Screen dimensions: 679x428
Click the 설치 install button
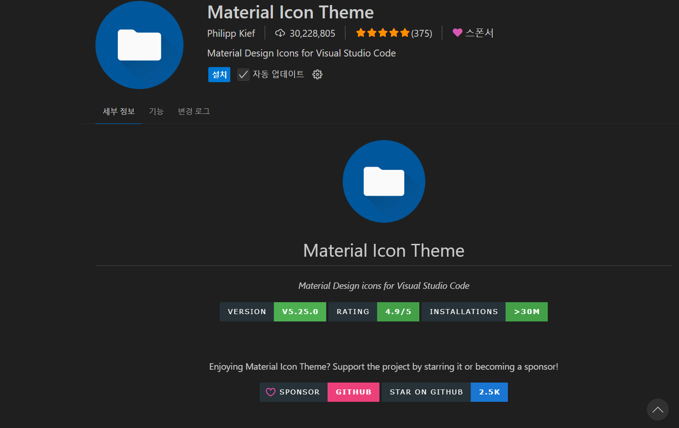[x=219, y=74]
